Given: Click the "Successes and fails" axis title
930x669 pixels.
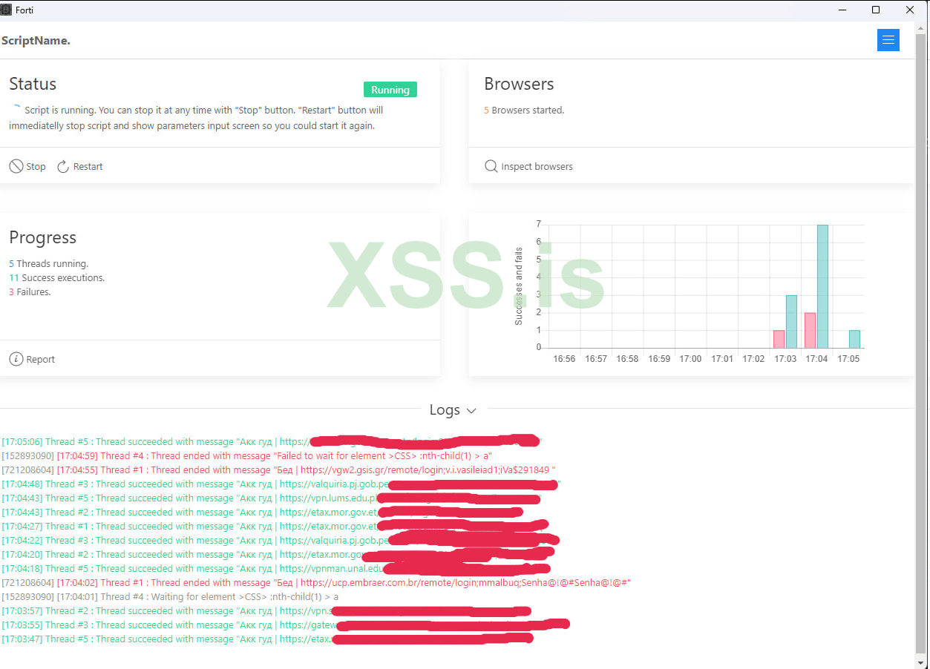Looking at the screenshot, I should point(519,286).
